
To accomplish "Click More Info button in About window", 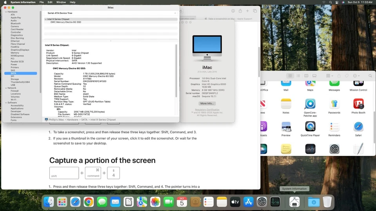I will coord(207,104).
